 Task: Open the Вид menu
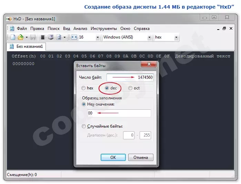pos(67,29)
